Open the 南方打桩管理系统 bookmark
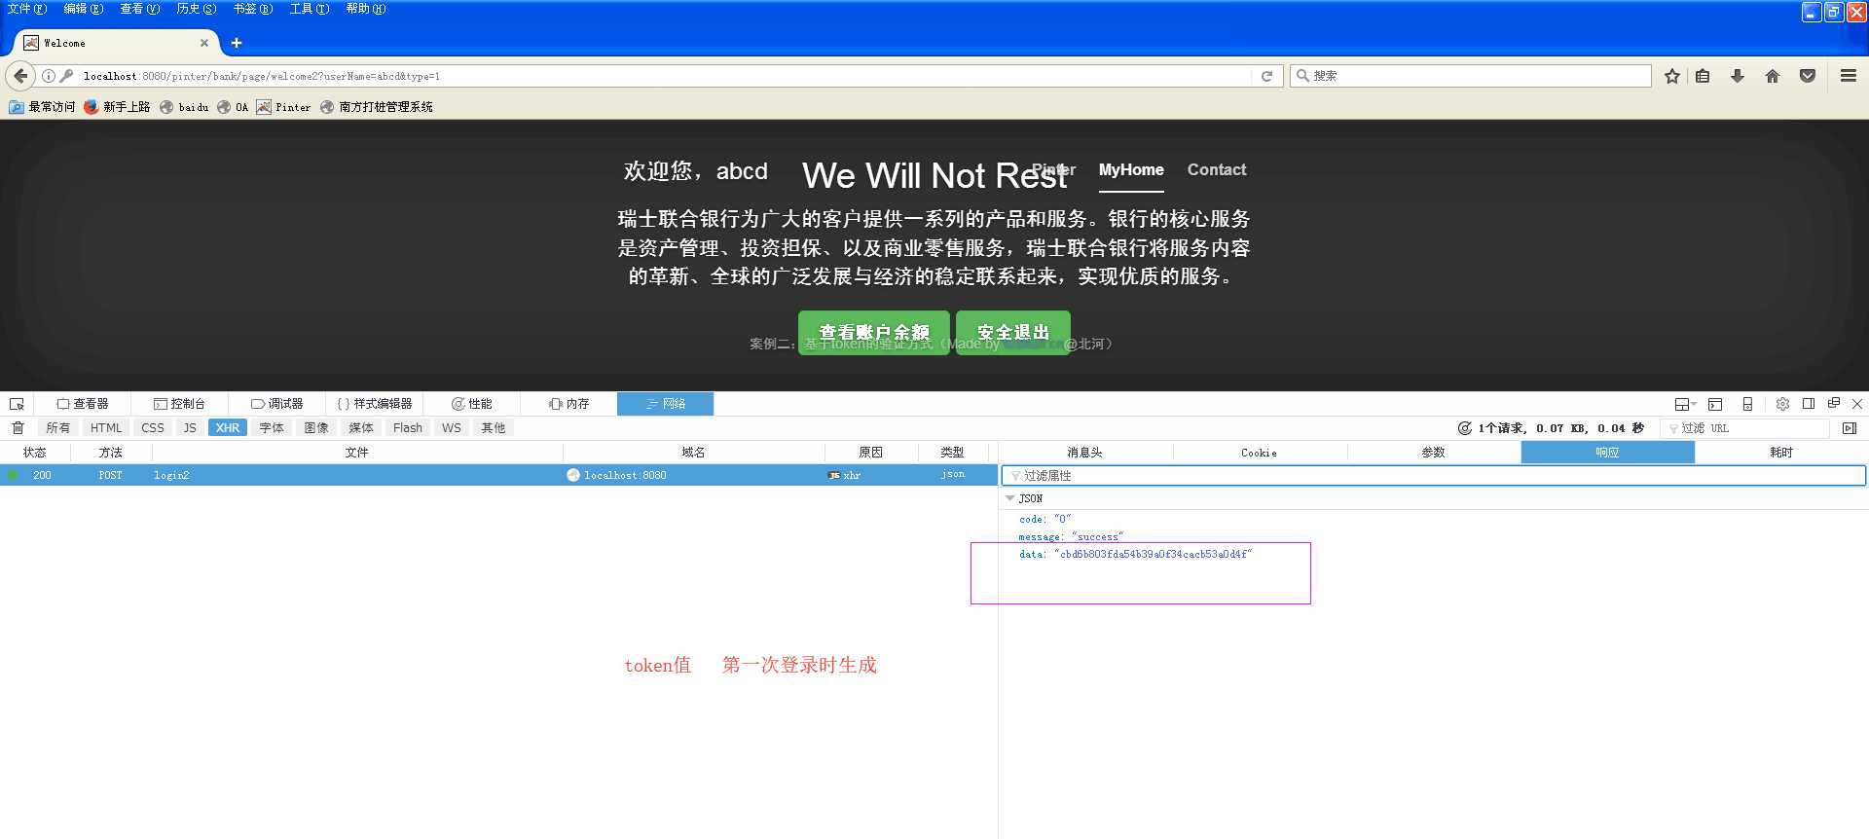This screenshot has width=1869, height=839. click(x=377, y=107)
